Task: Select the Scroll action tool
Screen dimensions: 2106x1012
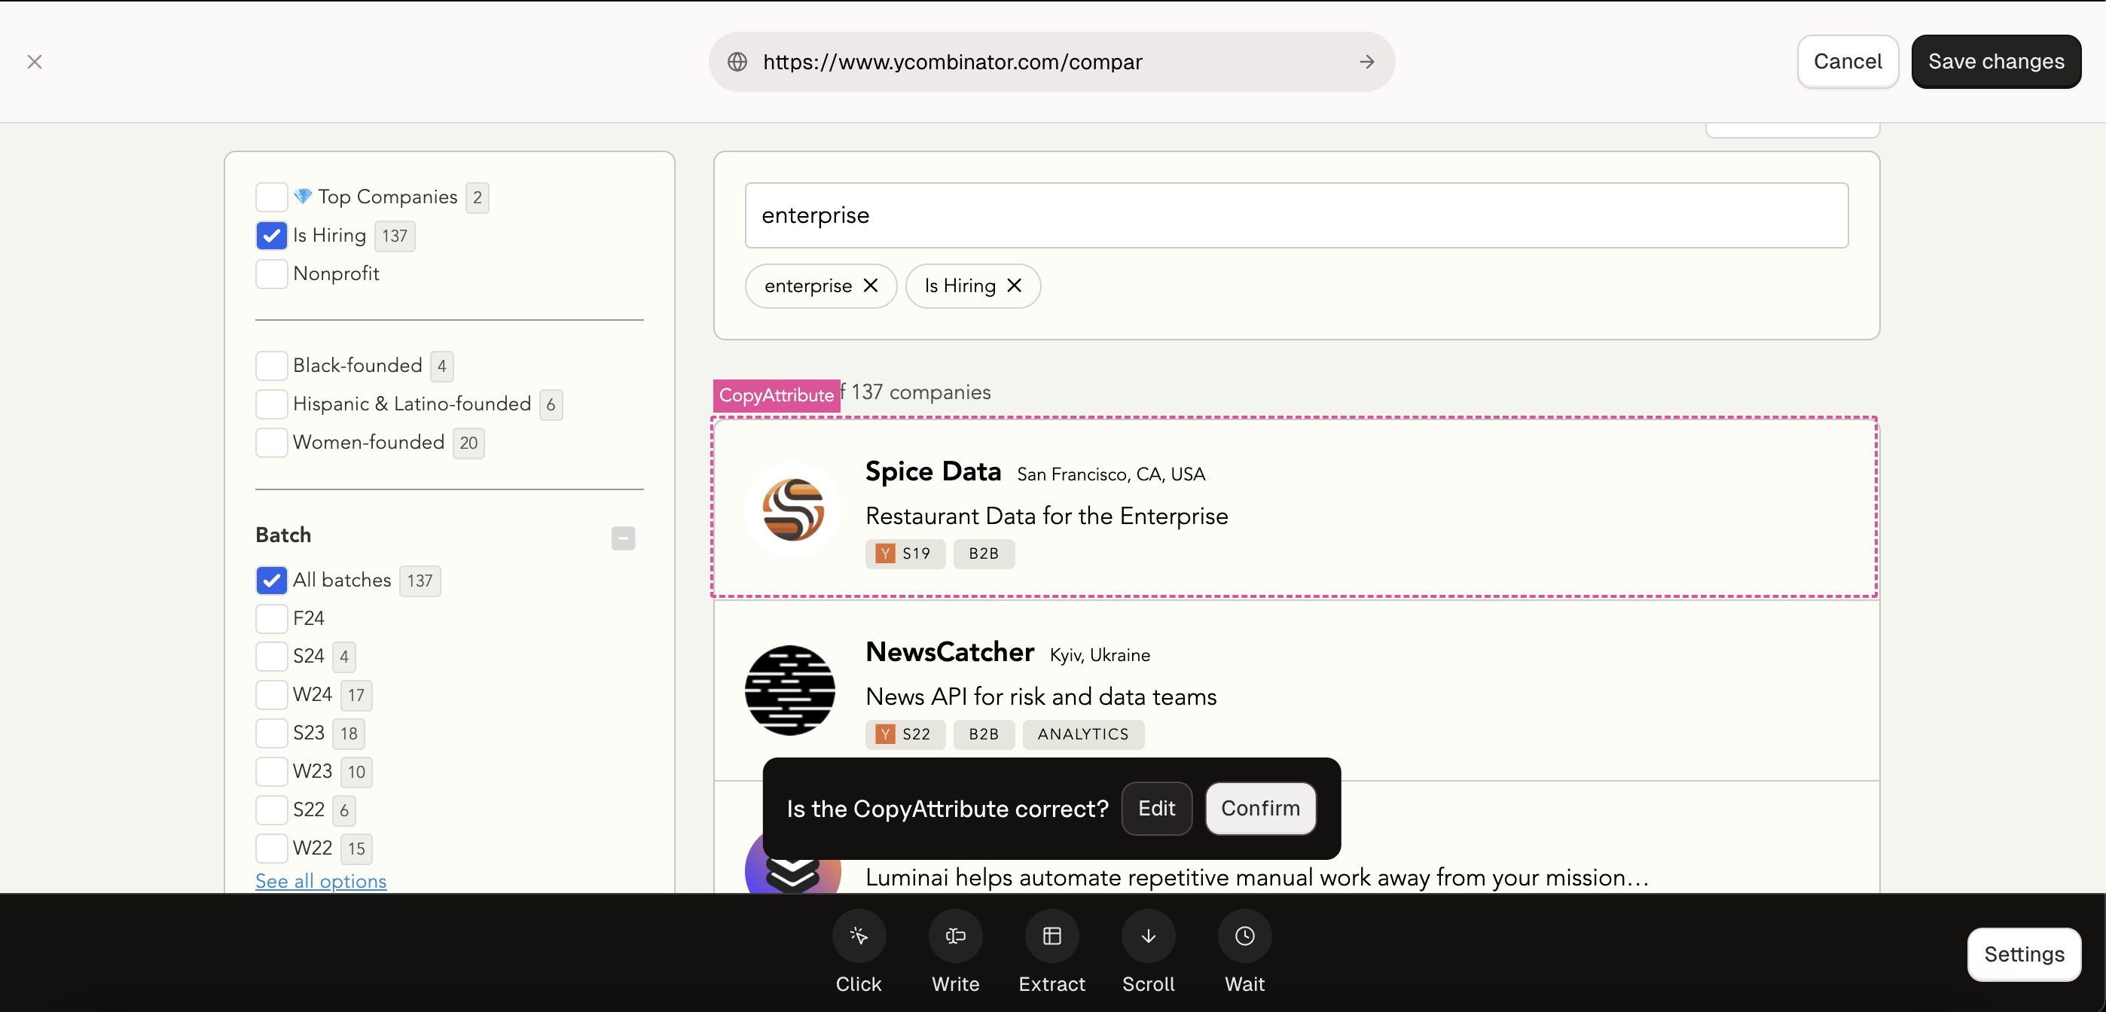Action: pyautogui.click(x=1148, y=936)
